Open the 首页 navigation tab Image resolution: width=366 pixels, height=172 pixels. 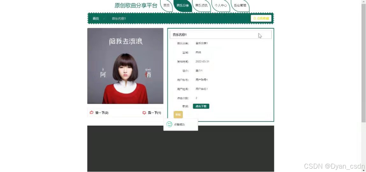pos(167,5)
